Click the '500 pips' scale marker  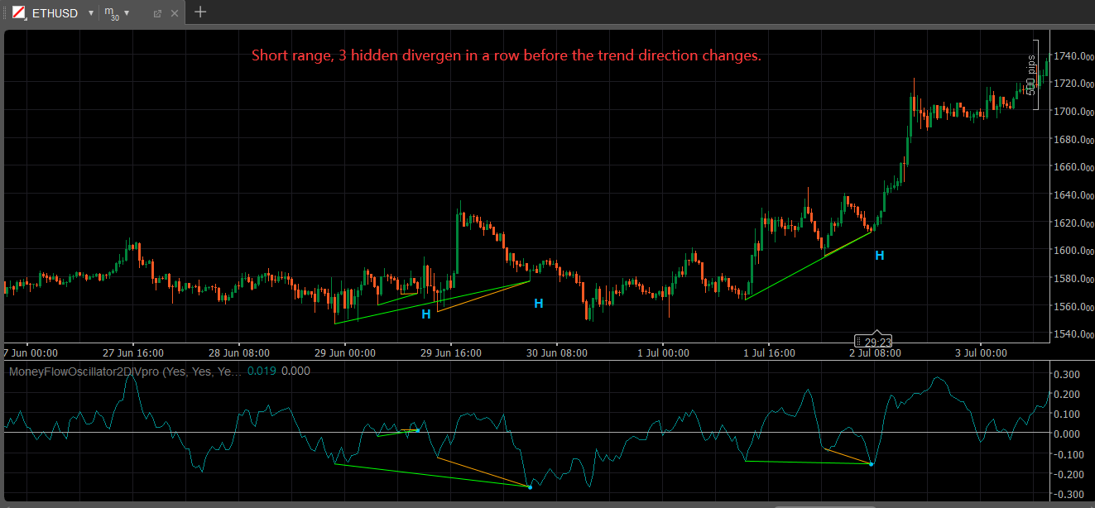pyautogui.click(x=1032, y=74)
